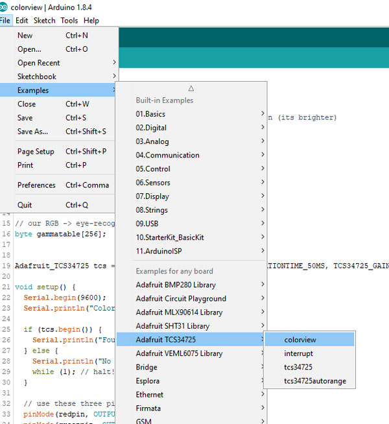Image resolution: width=389 pixels, height=424 pixels.
Task: Click Page Setup menu entry
Action: click(x=36, y=151)
